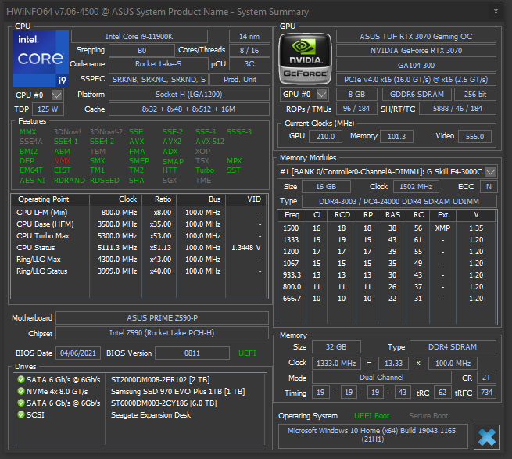Image resolution: width=512 pixels, height=459 pixels.
Task: Click the Intel Core i9 logo
Action: pyautogui.click(x=41, y=59)
